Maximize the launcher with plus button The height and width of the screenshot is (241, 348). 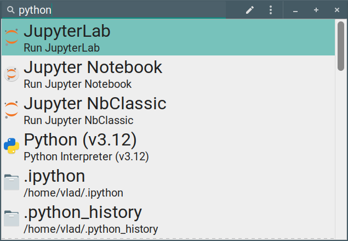[x=316, y=10]
